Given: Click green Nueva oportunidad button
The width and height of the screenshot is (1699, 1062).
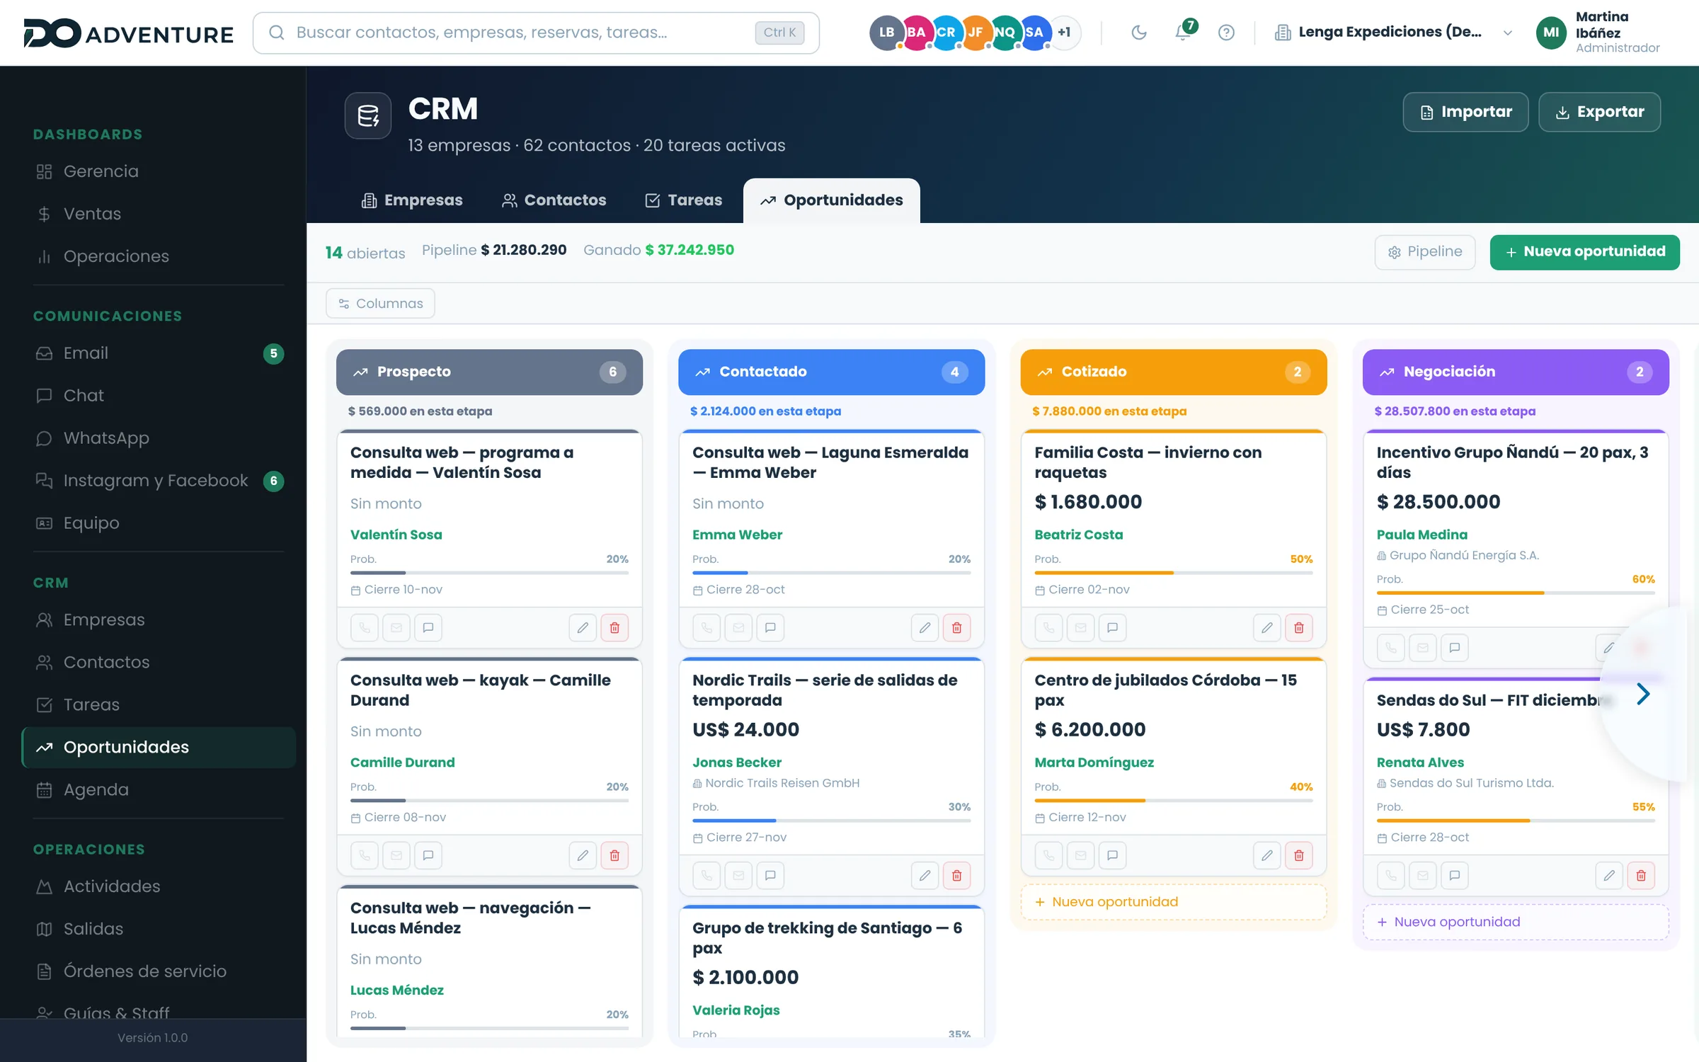Looking at the screenshot, I should pyautogui.click(x=1584, y=252).
